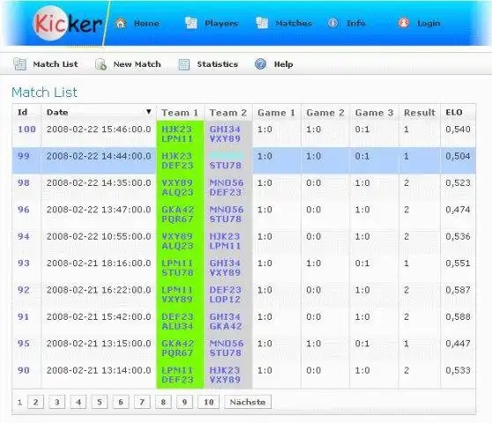This screenshot has width=492, height=423.
Task: Toggle Date column sort arrow
Action: [x=149, y=112]
